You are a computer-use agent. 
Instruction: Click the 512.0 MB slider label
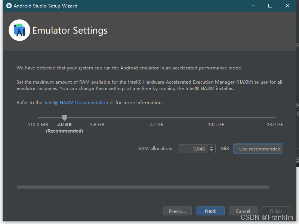[38, 125]
